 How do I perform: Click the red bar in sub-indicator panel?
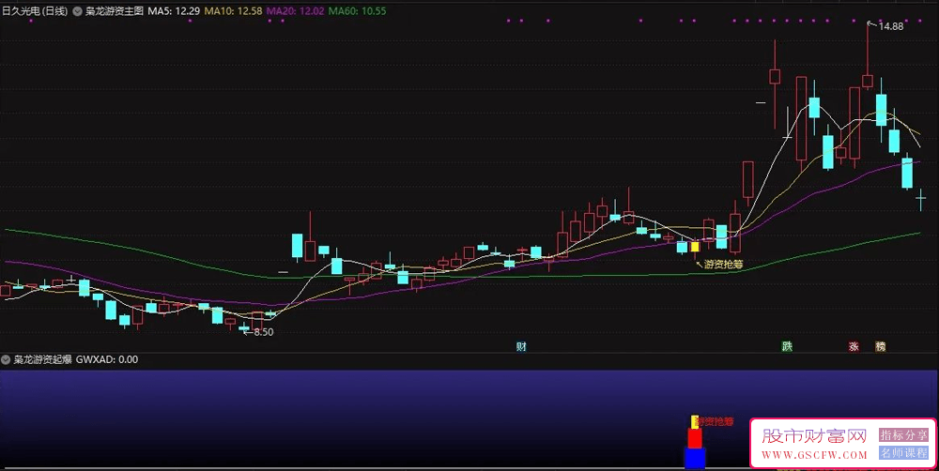[695, 438]
